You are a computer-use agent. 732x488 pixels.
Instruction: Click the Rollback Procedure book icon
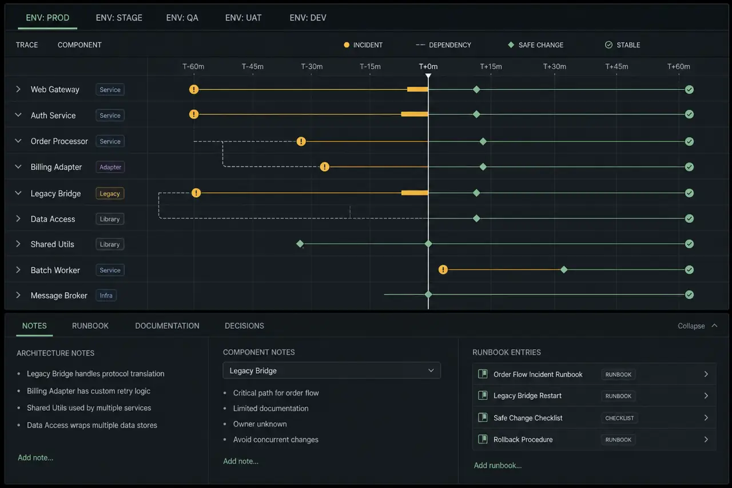point(483,439)
